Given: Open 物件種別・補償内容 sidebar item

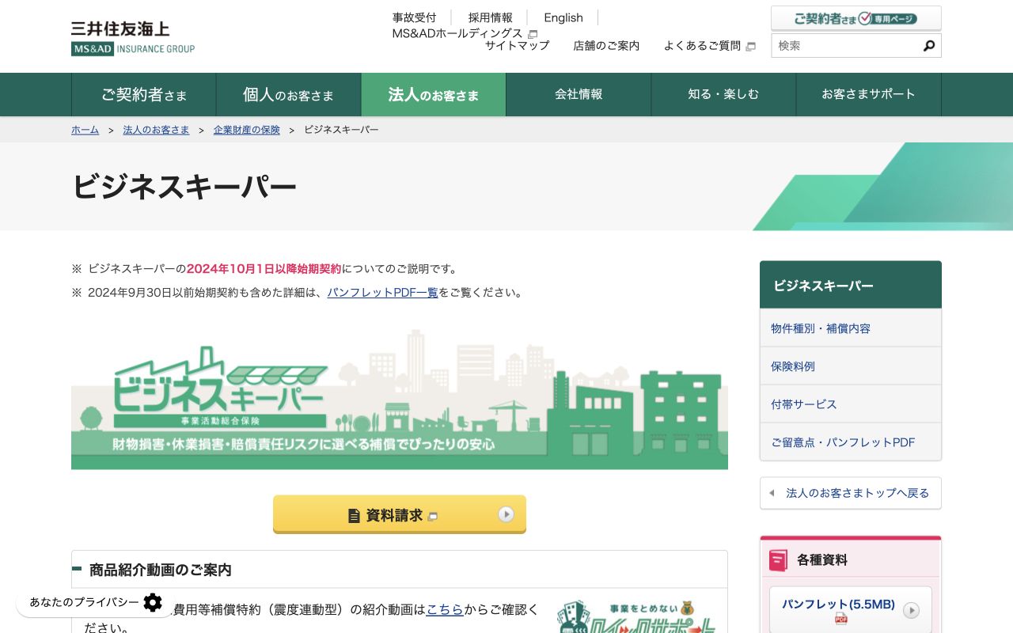Looking at the screenshot, I should point(851,328).
